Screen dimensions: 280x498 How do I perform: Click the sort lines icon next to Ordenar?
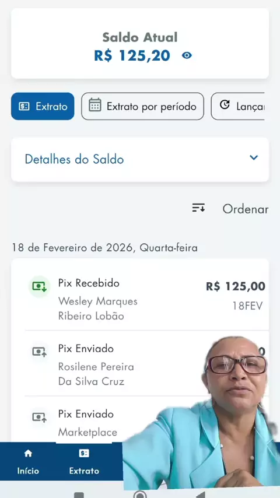[x=199, y=208]
